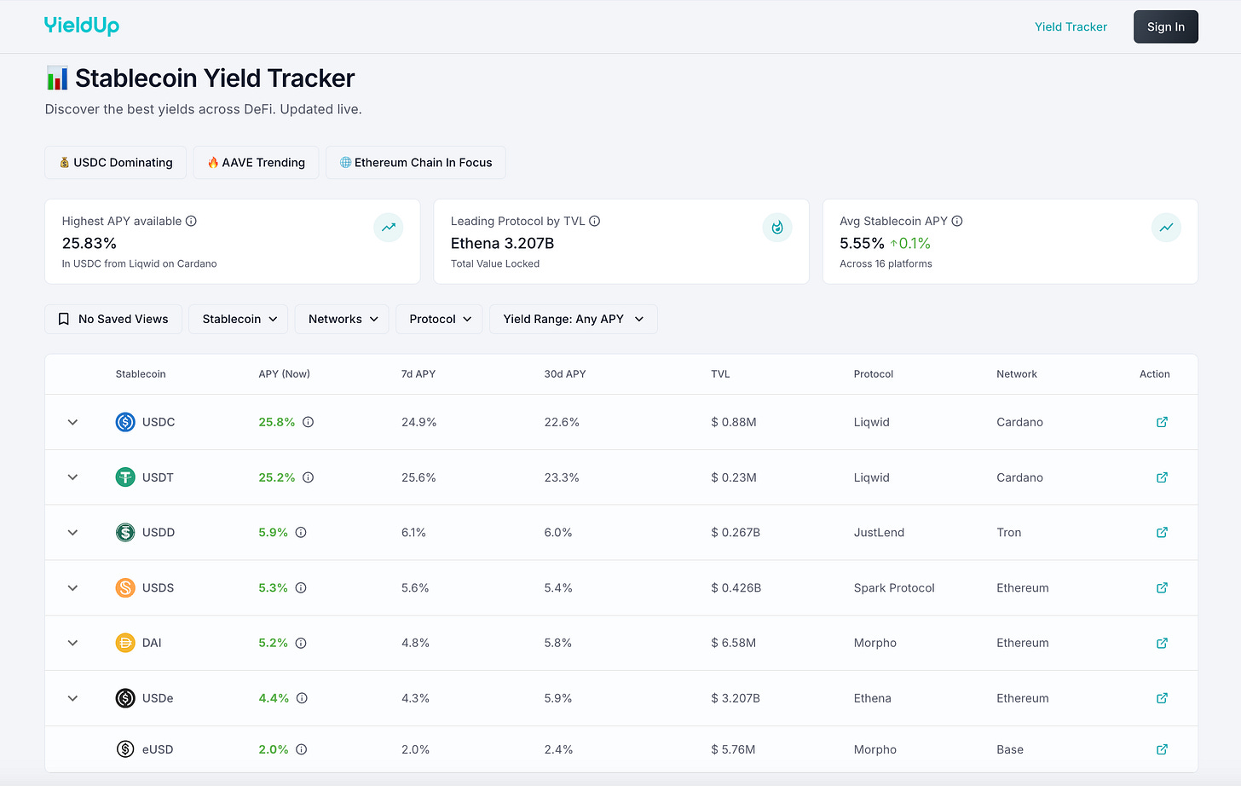Click the USDT coin logo

(125, 477)
